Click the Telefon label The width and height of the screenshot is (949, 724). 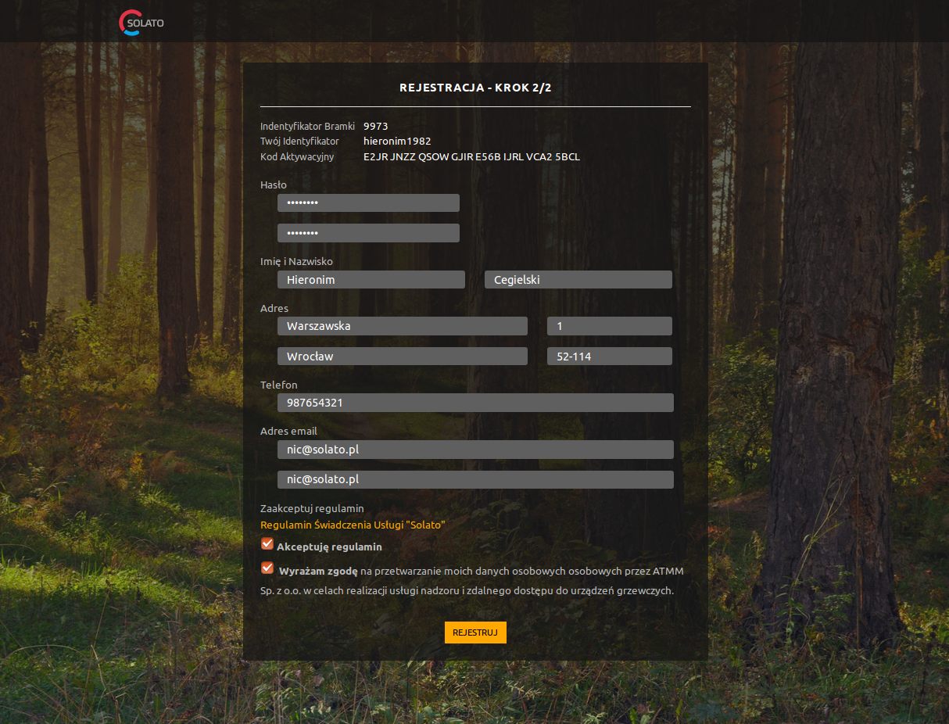[279, 385]
